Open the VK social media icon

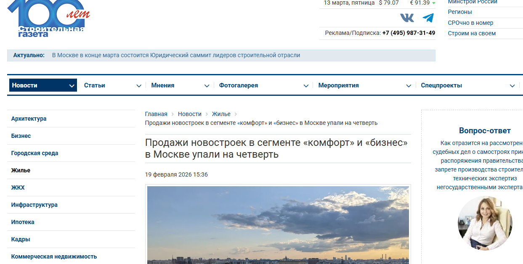406,18
